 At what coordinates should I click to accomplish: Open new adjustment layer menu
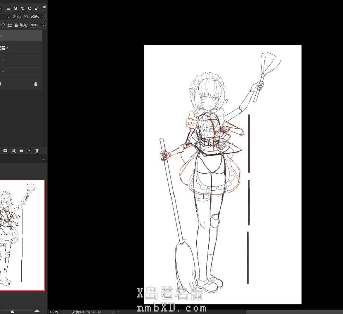(13, 150)
